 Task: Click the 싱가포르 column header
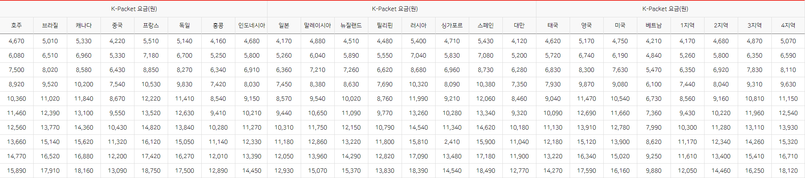[x=452, y=25]
